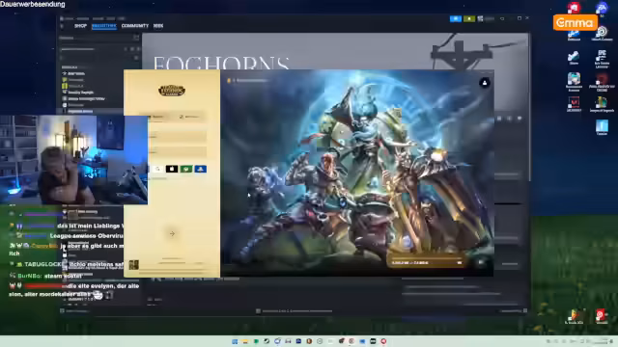Open the League of Legends desktop shortcut

click(602, 104)
